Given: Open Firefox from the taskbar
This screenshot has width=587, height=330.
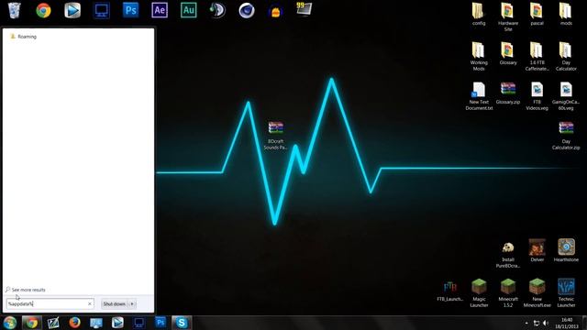Looking at the screenshot, I should pyautogui.click(x=74, y=323).
